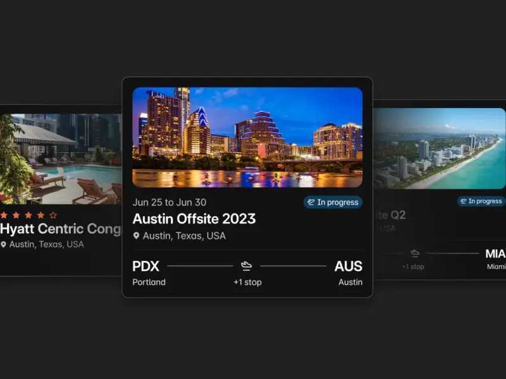Click the airplane icon between PDX and AUS
Viewport: 506px width, 379px height.
[x=247, y=266]
